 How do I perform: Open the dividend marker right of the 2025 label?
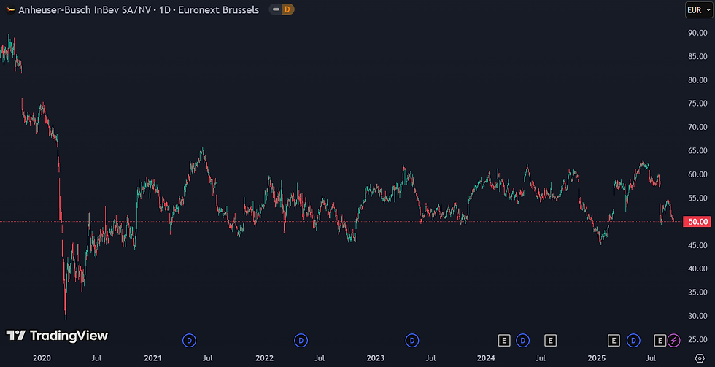pyautogui.click(x=633, y=340)
